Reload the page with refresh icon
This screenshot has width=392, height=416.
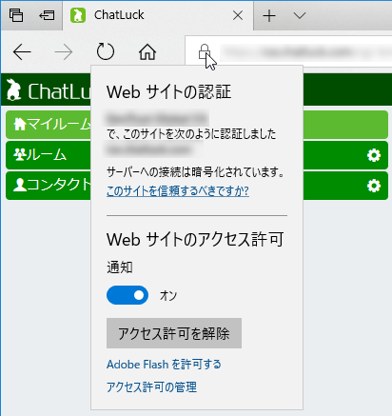coord(106,51)
